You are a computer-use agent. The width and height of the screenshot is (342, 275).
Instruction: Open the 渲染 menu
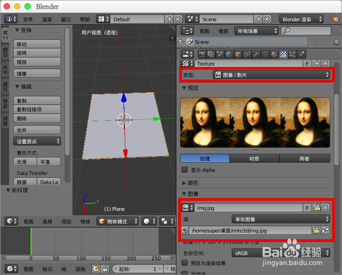[47, 19]
